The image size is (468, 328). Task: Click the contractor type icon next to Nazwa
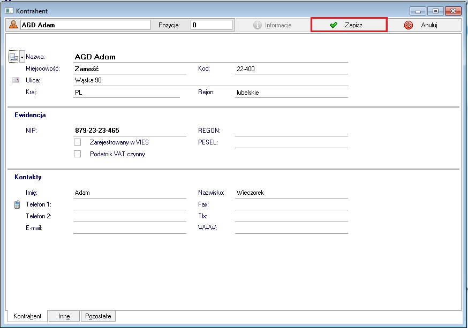point(14,56)
